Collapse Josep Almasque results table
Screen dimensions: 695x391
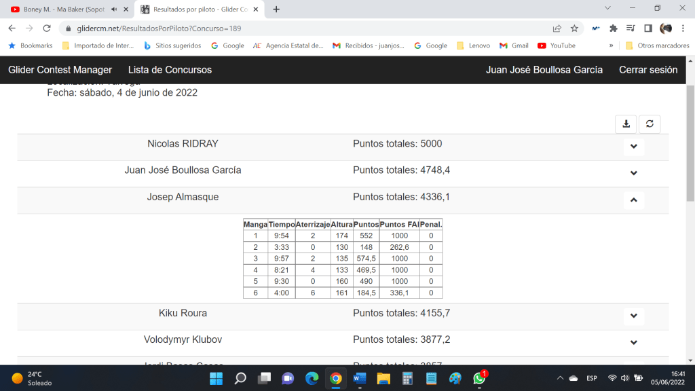pyautogui.click(x=633, y=200)
